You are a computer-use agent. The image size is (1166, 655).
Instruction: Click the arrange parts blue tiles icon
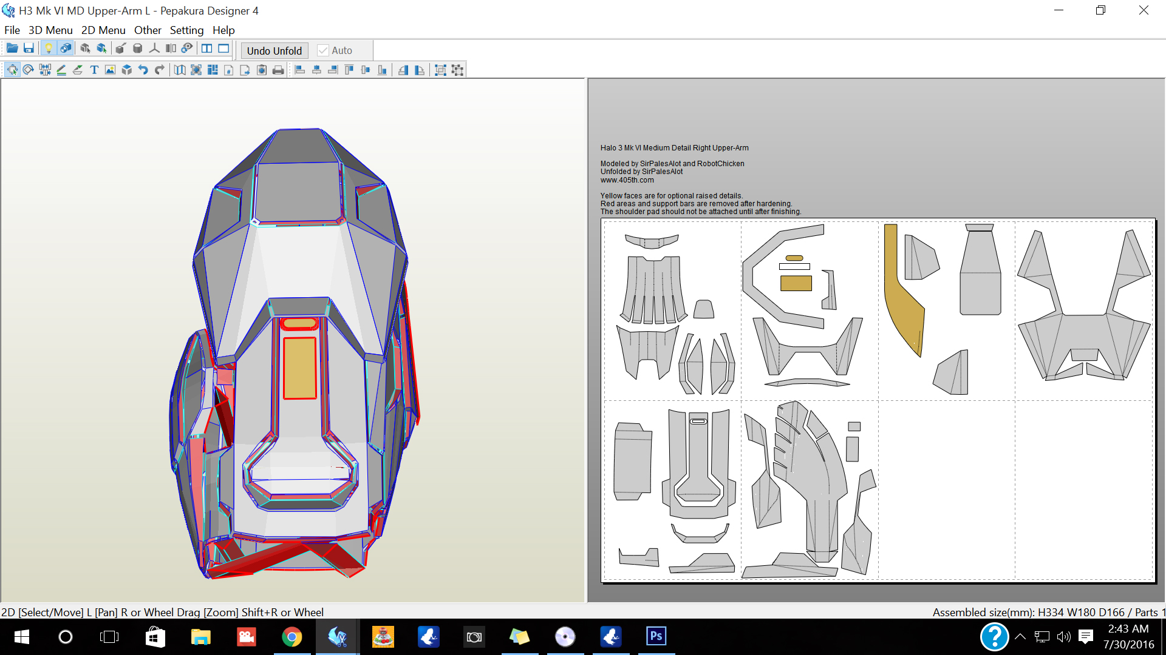click(x=213, y=70)
